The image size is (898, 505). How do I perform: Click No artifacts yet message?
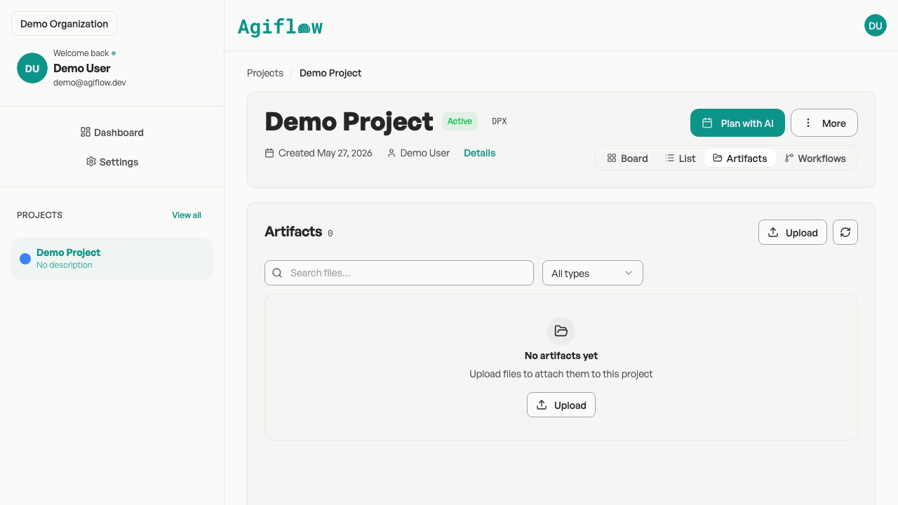click(561, 356)
